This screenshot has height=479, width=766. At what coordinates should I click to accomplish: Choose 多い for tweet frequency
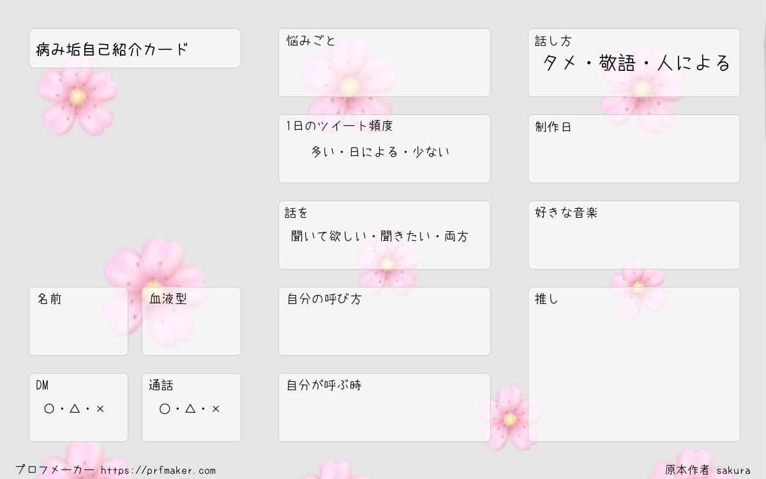point(321,152)
